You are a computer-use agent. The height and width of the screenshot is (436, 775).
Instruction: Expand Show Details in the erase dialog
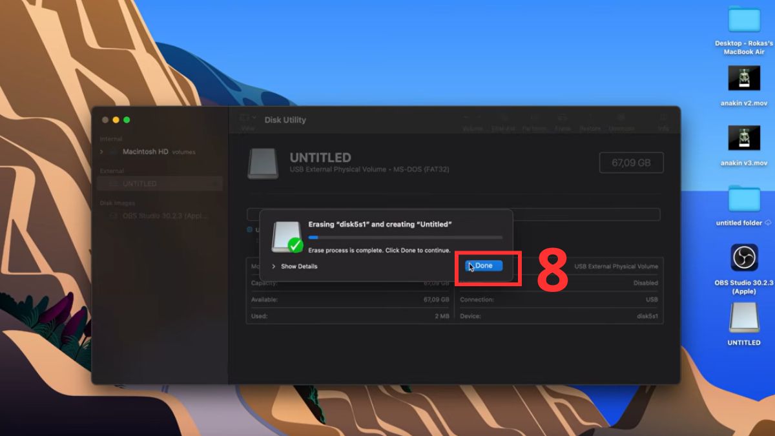[x=295, y=266]
